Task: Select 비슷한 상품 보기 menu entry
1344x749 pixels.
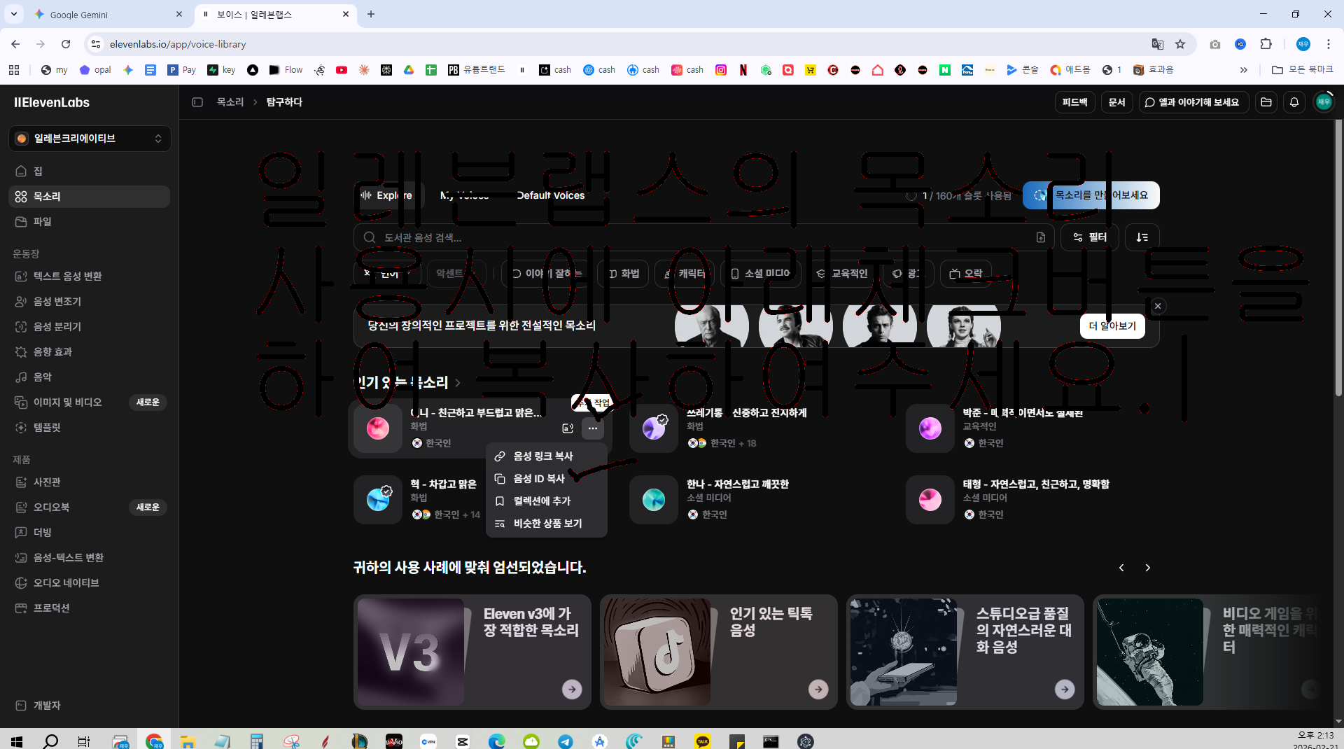Action: pyautogui.click(x=547, y=524)
